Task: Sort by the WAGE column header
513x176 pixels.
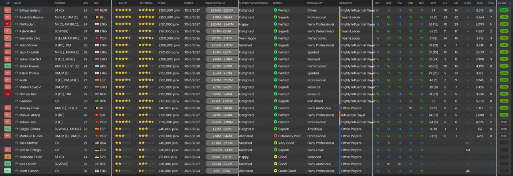Action: 162,3
